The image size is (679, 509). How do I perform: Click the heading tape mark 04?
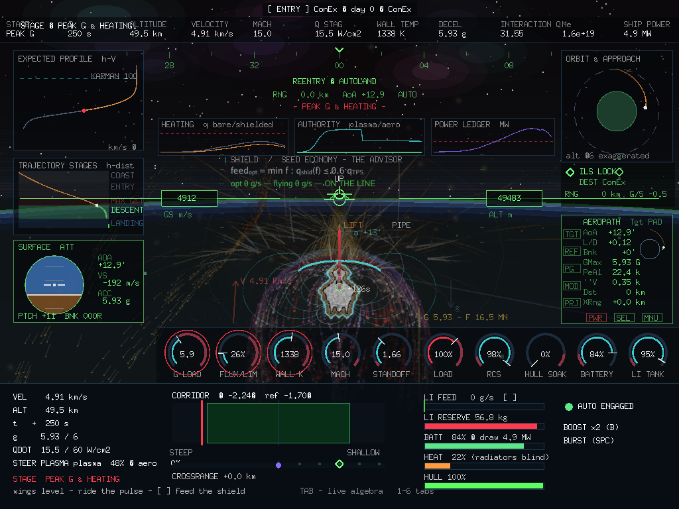424,66
